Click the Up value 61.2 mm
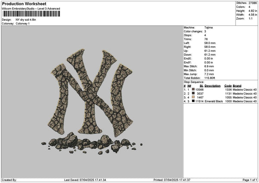259x183 pixels. coord(210,51)
